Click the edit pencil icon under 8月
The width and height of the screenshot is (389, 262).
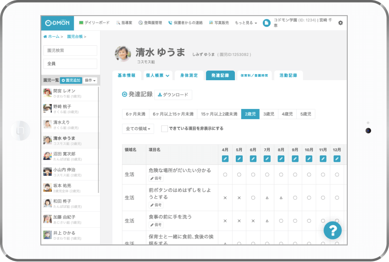coord(281,158)
